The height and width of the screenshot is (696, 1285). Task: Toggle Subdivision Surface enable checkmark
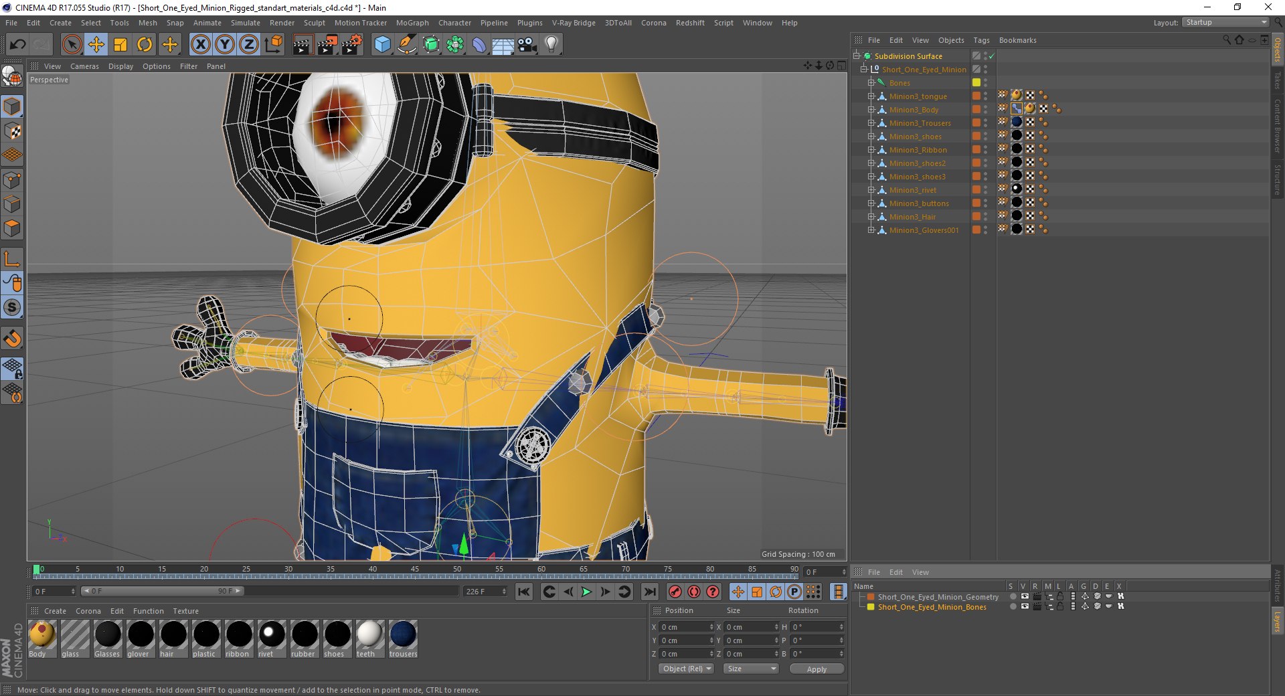pyautogui.click(x=992, y=56)
